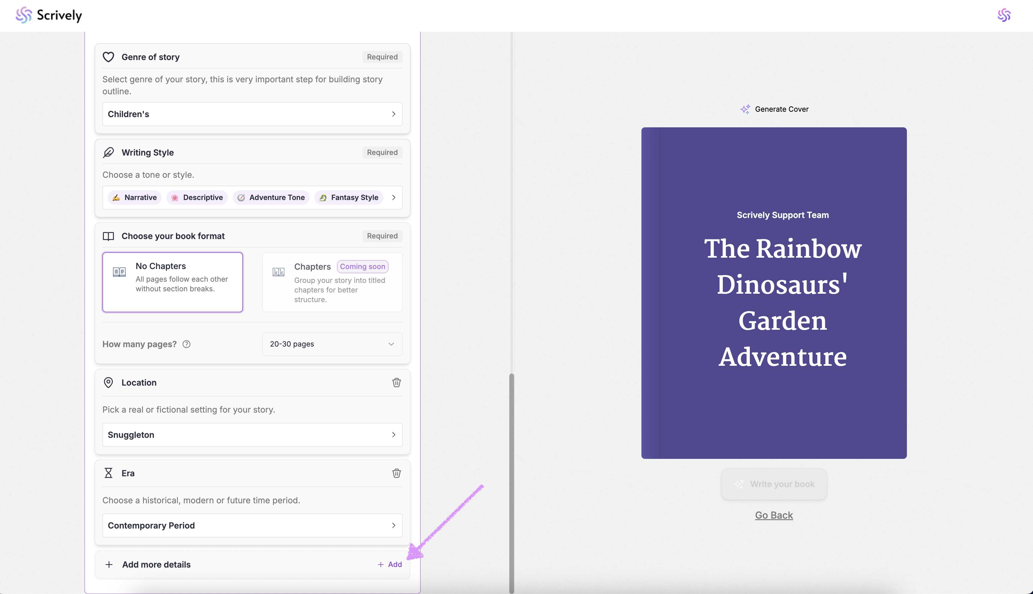
Task: Click the pages help question mark icon
Action: point(186,344)
